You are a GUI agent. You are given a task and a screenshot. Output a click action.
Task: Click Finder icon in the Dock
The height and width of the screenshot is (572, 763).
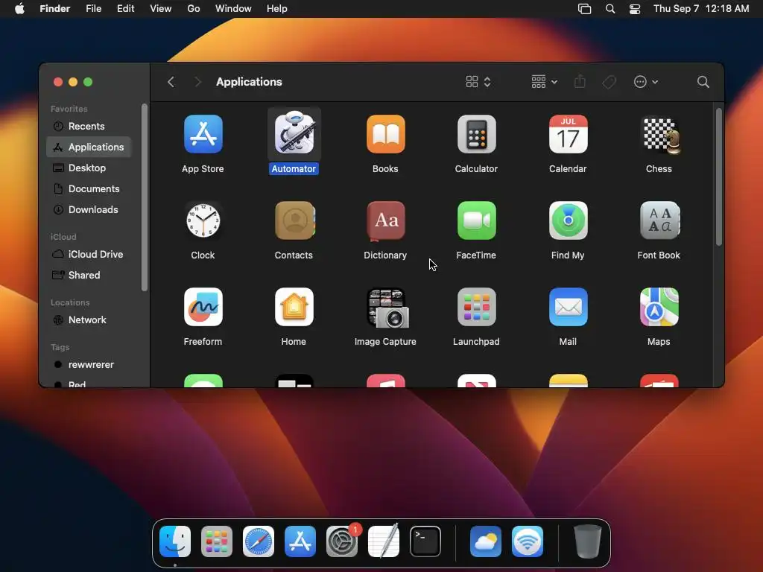pos(175,541)
